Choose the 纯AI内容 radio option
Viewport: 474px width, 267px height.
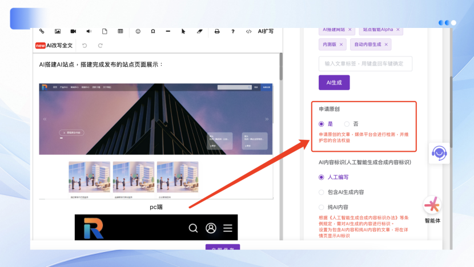322,207
